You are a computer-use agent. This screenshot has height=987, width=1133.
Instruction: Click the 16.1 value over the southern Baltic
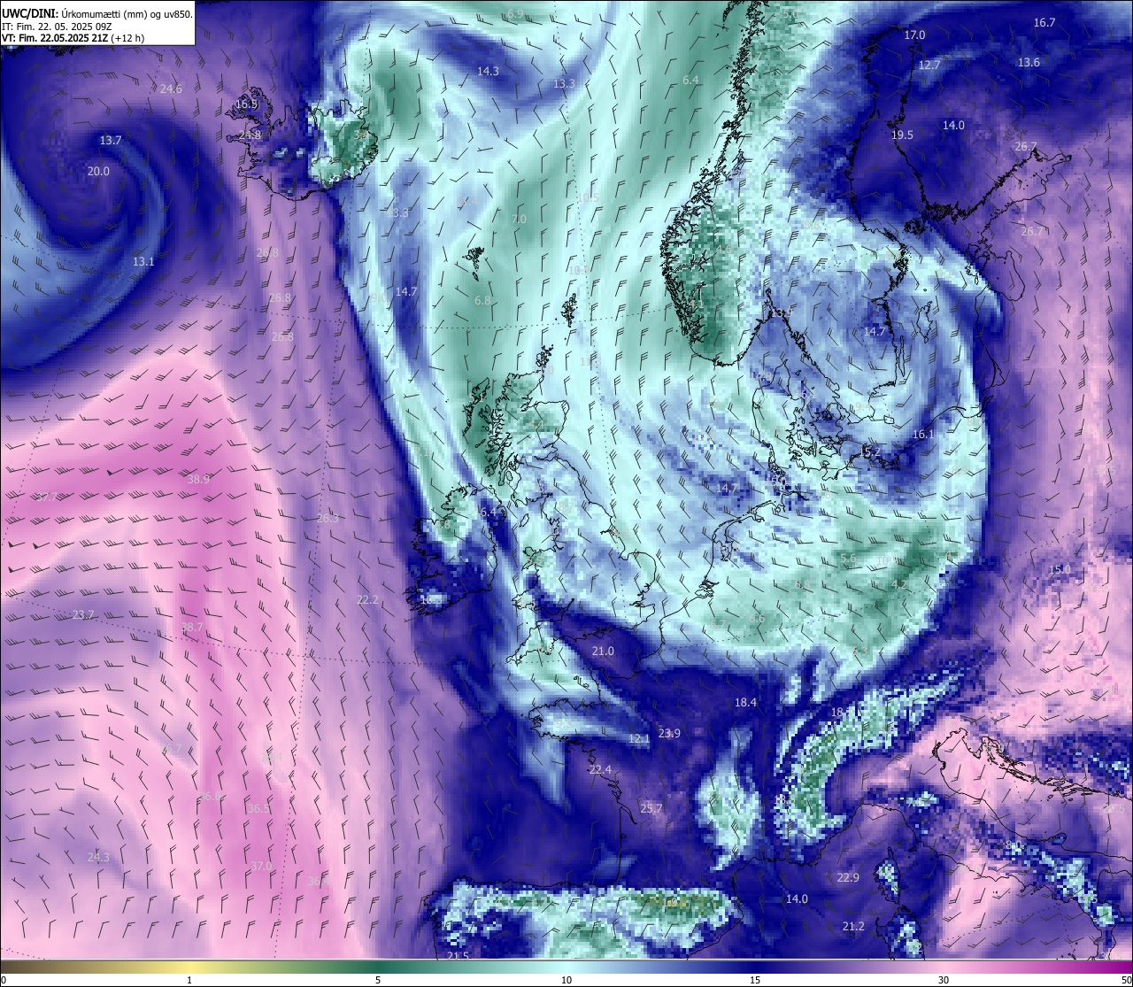(923, 434)
